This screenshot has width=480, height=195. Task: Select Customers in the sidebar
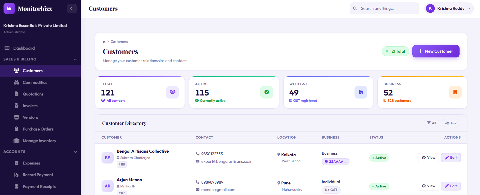pyautogui.click(x=40, y=71)
